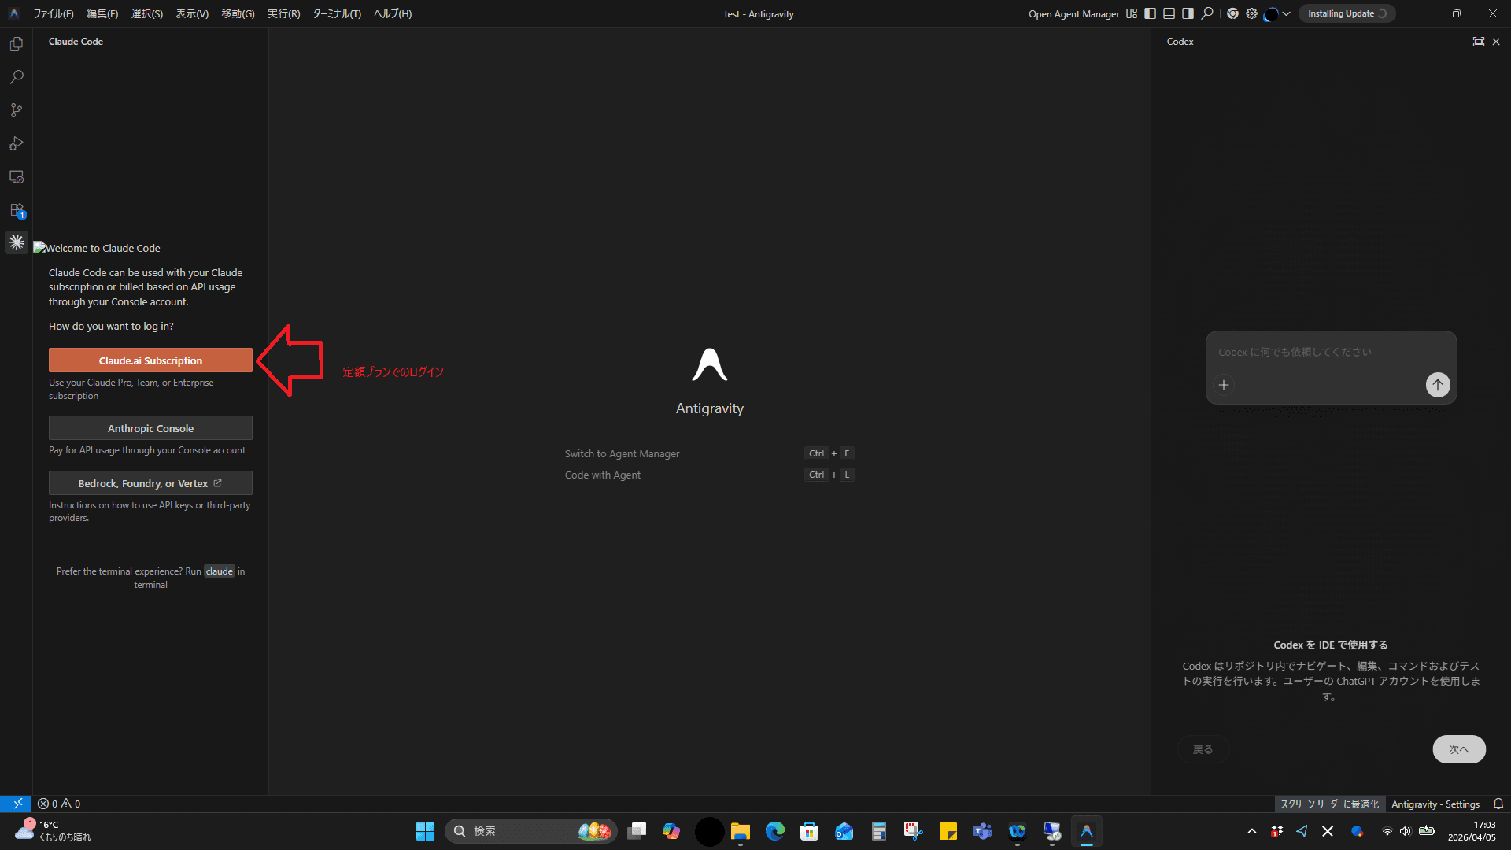
Task: Click the Anthropic Console button
Action: click(150, 428)
